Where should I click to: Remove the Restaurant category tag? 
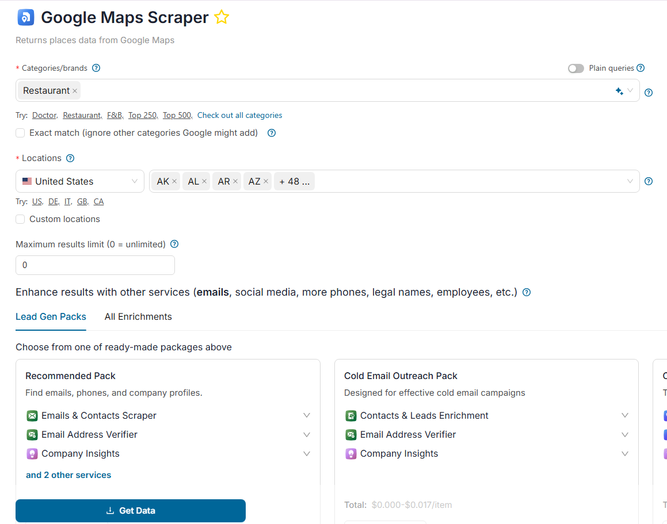[x=75, y=91]
